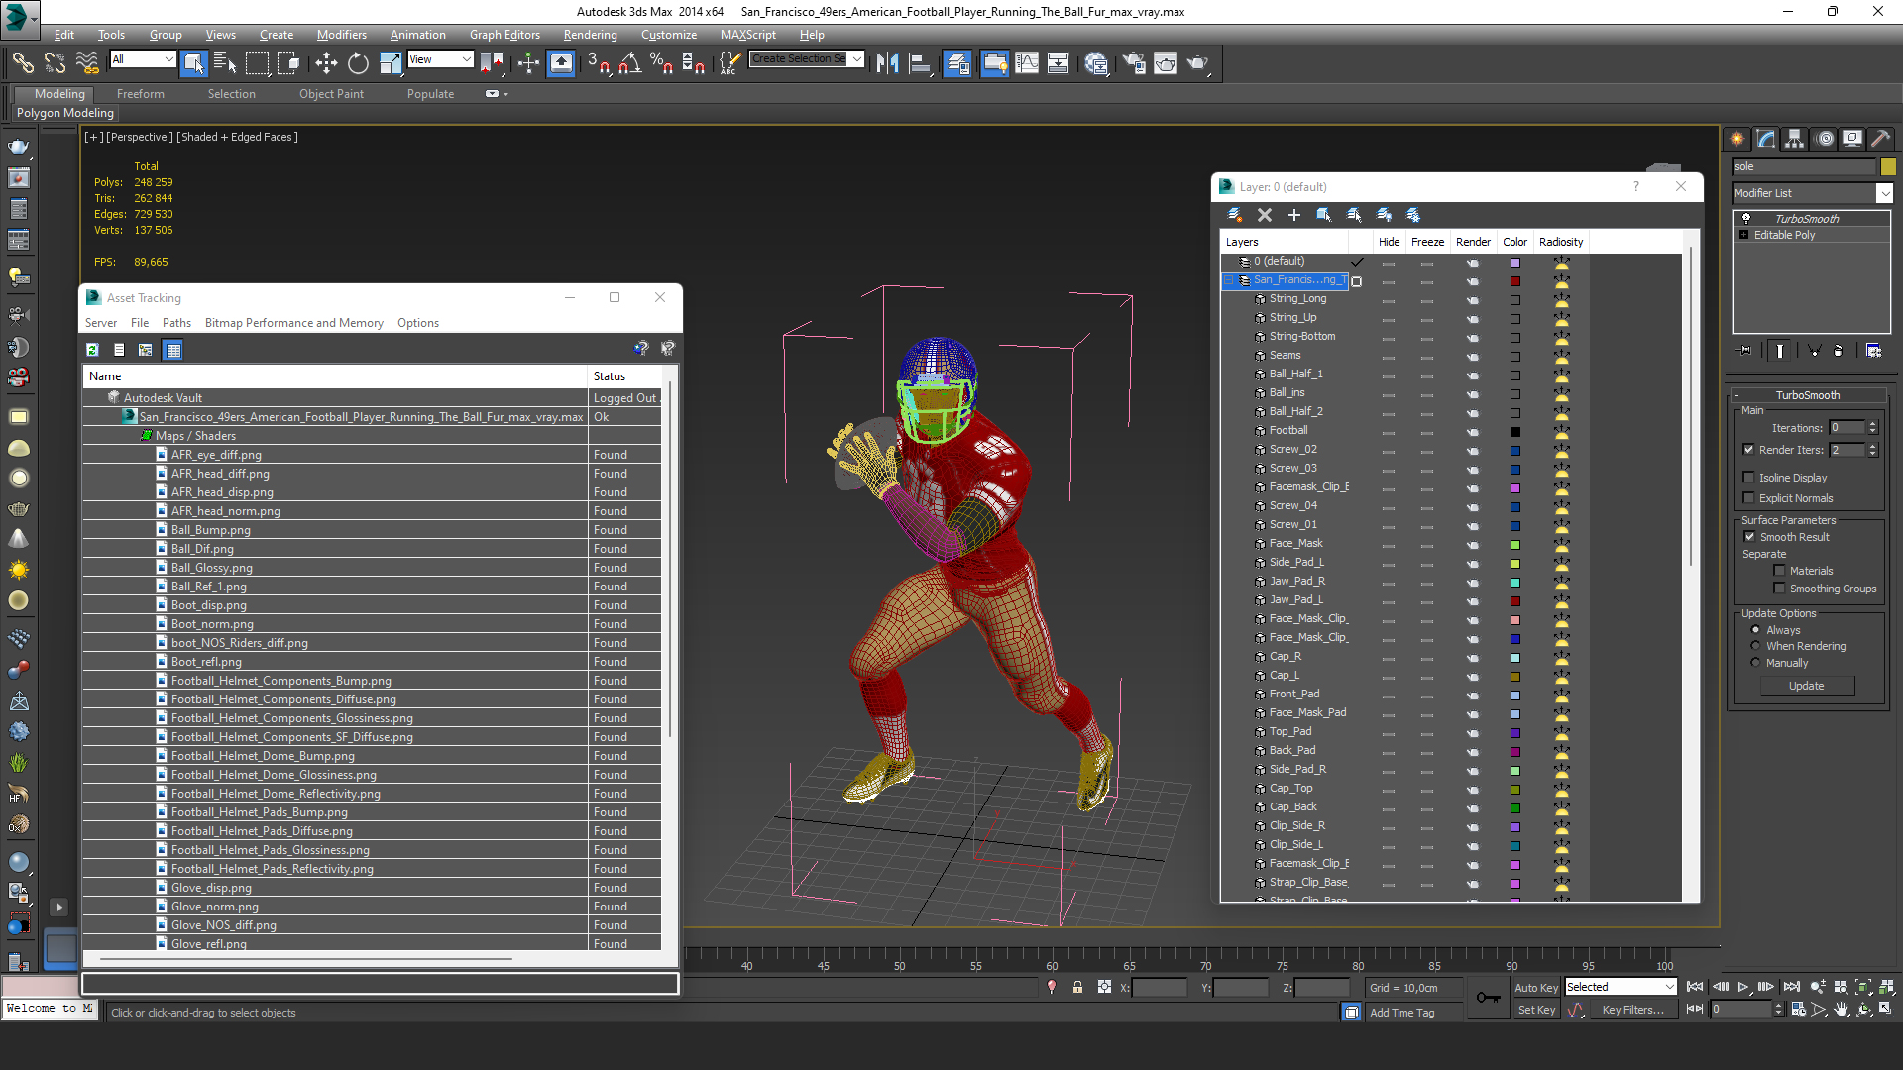The width and height of the screenshot is (1903, 1070).
Task: Toggle the Render Iters checkbox
Action: click(x=1749, y=450)
